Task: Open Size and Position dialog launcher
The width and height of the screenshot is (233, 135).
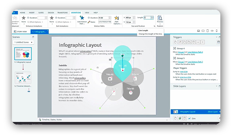Action: tap(154, 26)
